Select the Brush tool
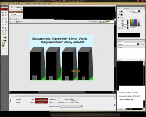 click(x=6, y=25)
